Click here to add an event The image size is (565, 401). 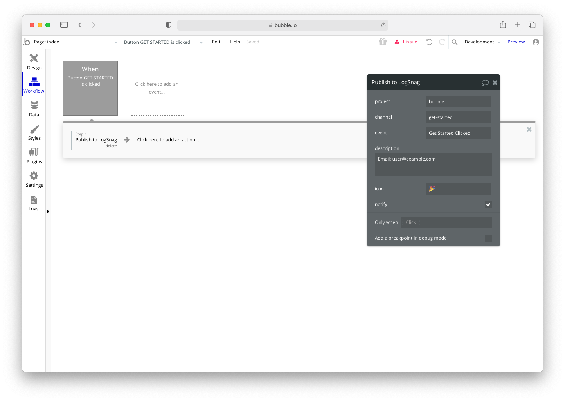[x=157, y=88]
